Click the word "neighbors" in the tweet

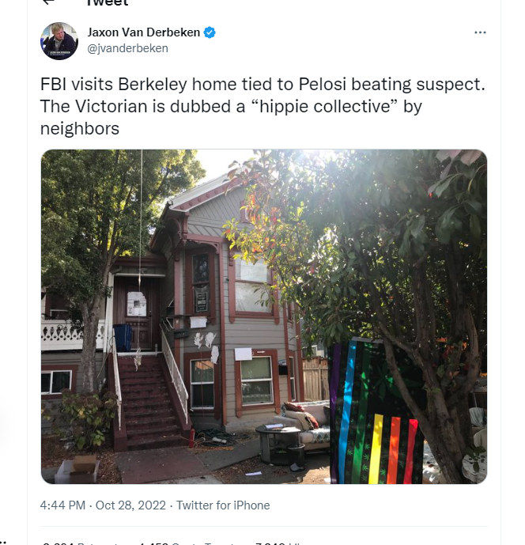click(80, 129)
